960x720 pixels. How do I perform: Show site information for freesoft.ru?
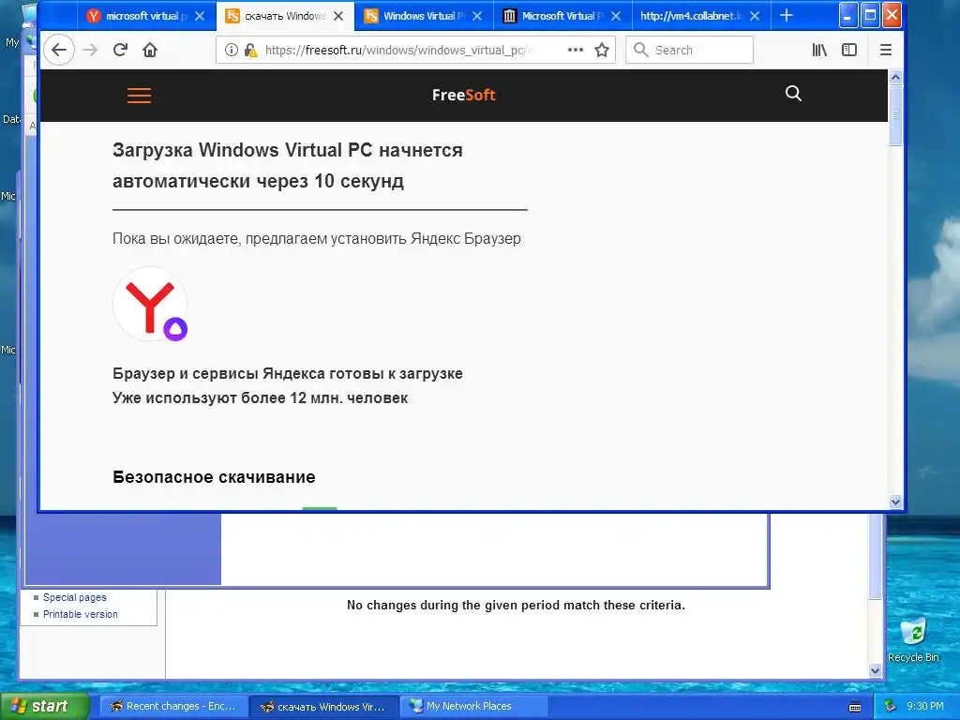(231, 50)
